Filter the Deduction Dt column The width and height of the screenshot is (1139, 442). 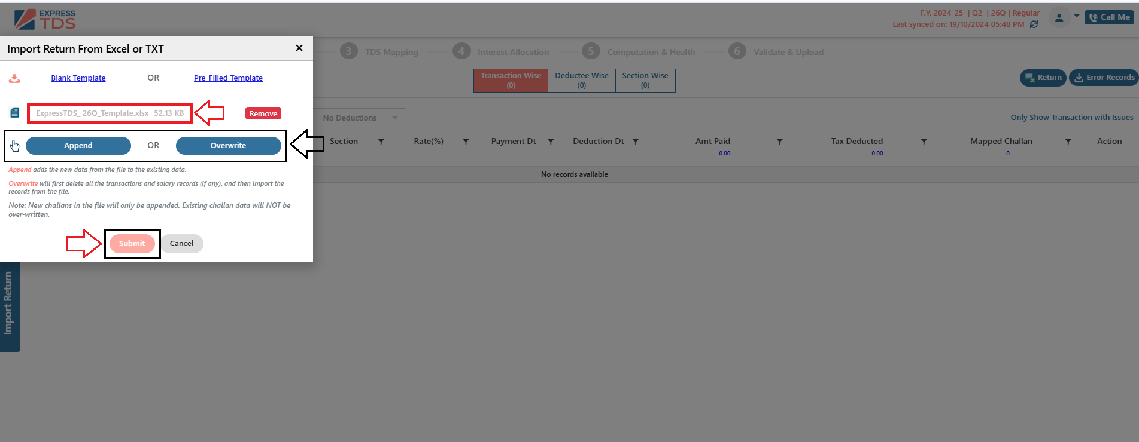pyautogui.click(x=636, y=142)
